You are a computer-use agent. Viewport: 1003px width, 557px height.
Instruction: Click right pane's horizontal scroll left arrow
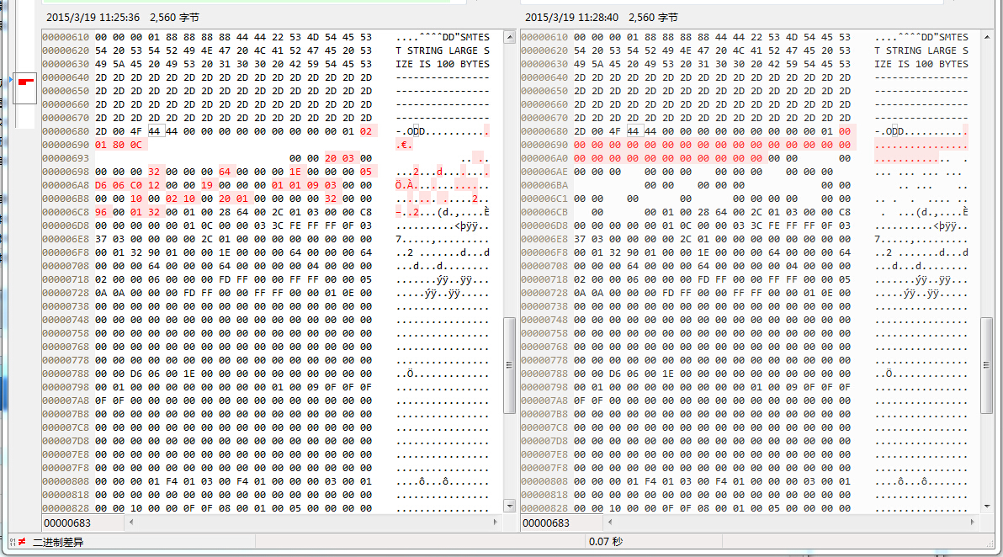[610, 523]
